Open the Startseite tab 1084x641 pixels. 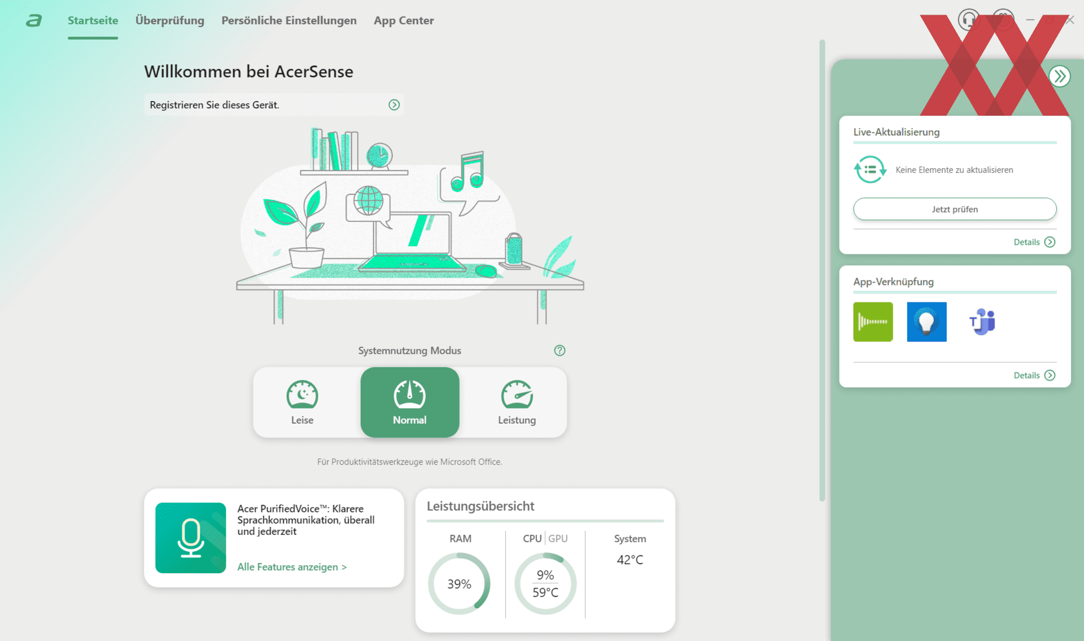click(93, 20)
